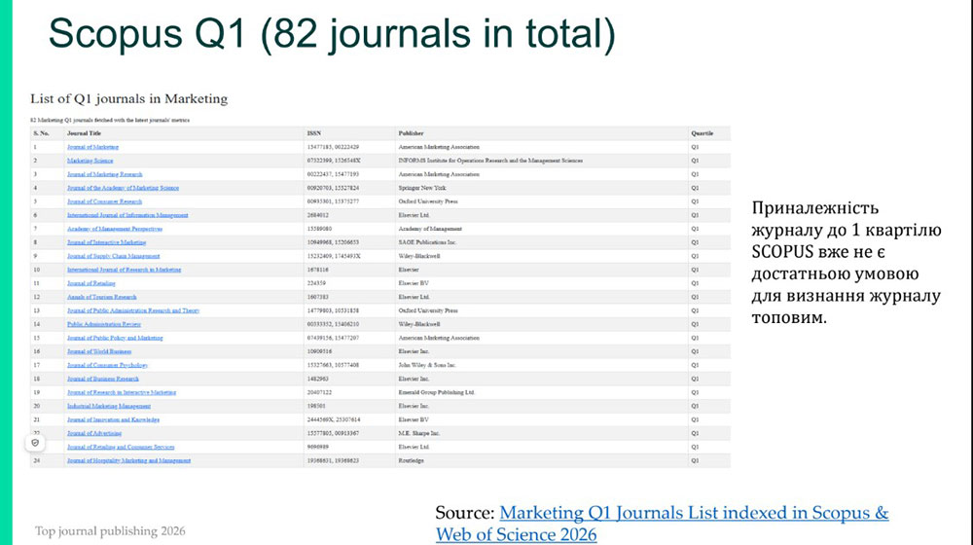Click the Marketing Science journal link
The width and height of the screenshot is (973, 545).
tap(90, 160)
